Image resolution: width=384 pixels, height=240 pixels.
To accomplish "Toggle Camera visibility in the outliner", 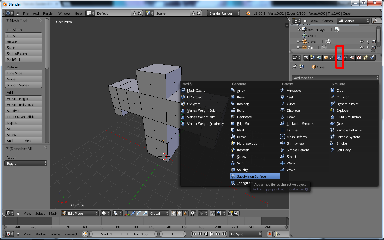I will (x=362, y=41).
